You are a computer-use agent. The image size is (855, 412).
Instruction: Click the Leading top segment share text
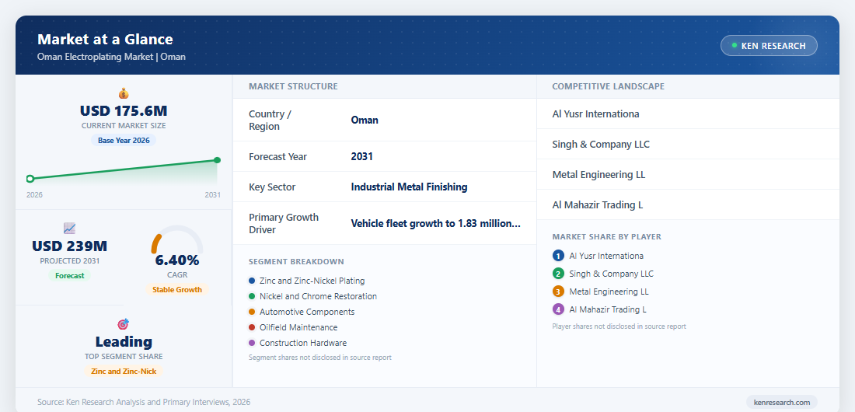124,342
